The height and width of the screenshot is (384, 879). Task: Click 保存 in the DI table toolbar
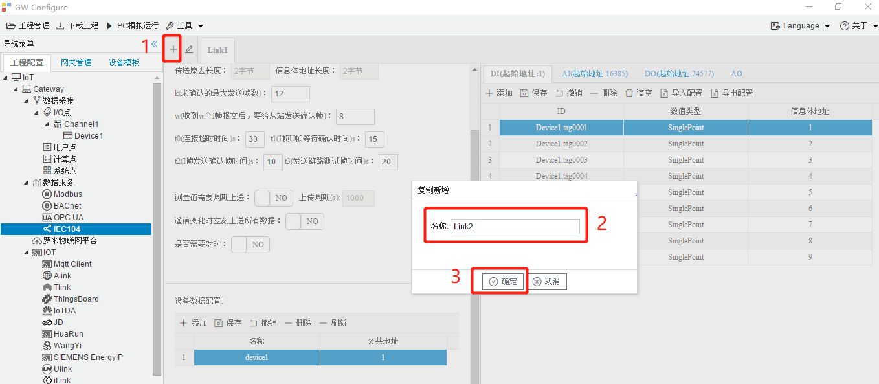pyautogui.click(x=534, y=93)
